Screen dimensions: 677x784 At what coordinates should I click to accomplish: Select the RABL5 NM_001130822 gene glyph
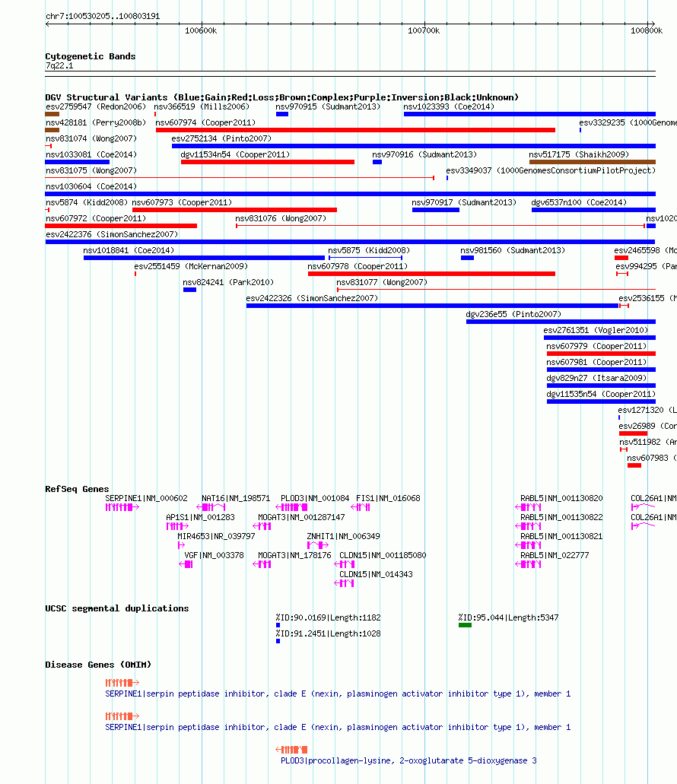pos(528,526)
